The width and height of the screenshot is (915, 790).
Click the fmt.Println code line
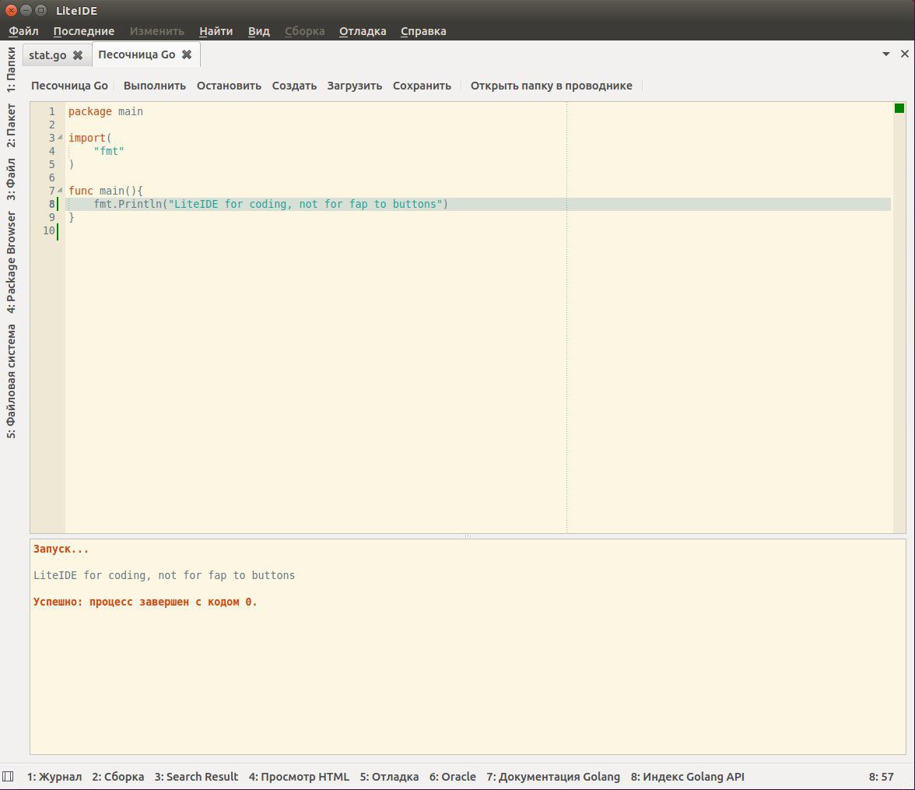click(271, 205)
